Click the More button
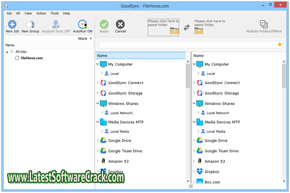Screen dimensions: 290x193 coord(85,39)
